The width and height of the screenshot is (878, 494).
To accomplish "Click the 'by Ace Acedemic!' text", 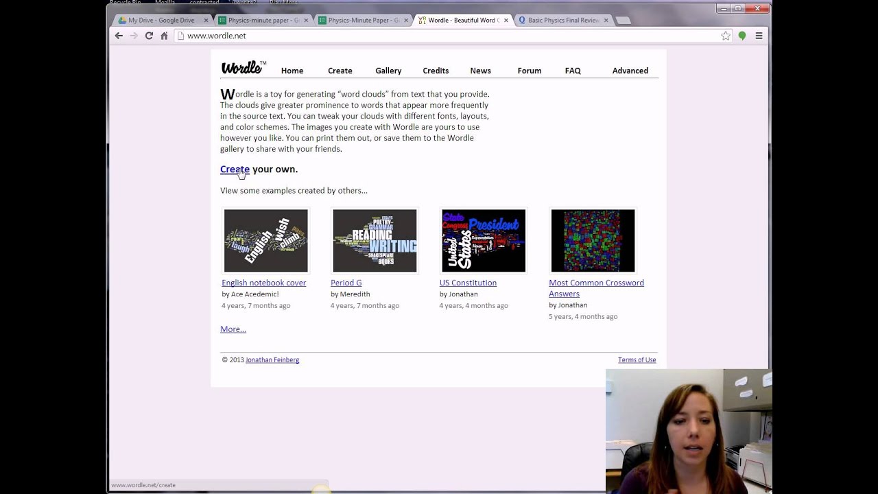I will coord(250,294).
